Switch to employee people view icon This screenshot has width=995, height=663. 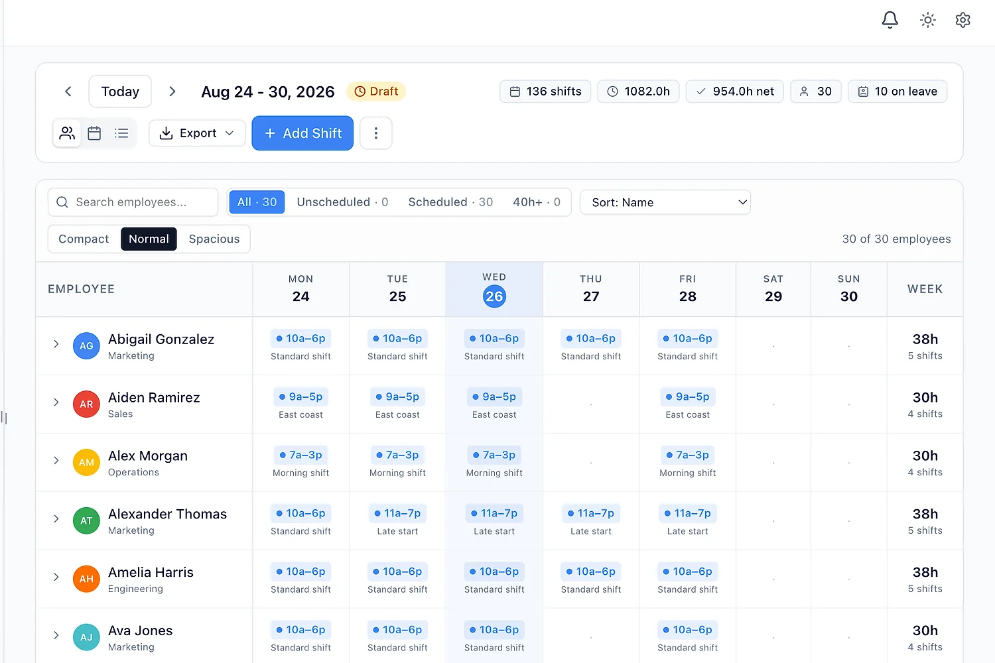pos(67,133)
